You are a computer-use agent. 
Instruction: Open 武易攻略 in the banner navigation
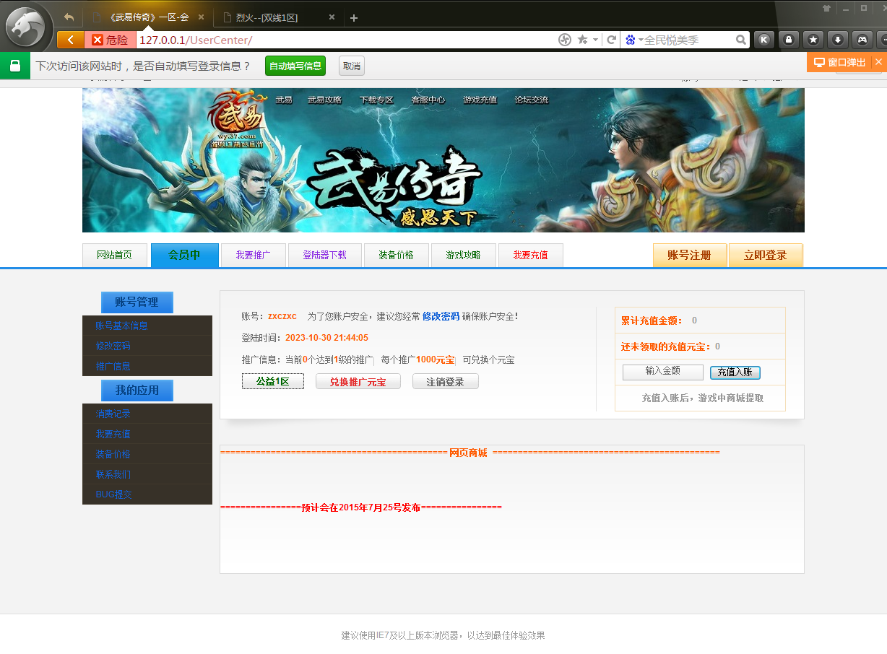325,100
